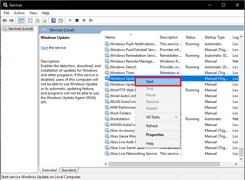Click the horizontal scrollbar right arrow
245x180 pixels.
coord(236,164)
